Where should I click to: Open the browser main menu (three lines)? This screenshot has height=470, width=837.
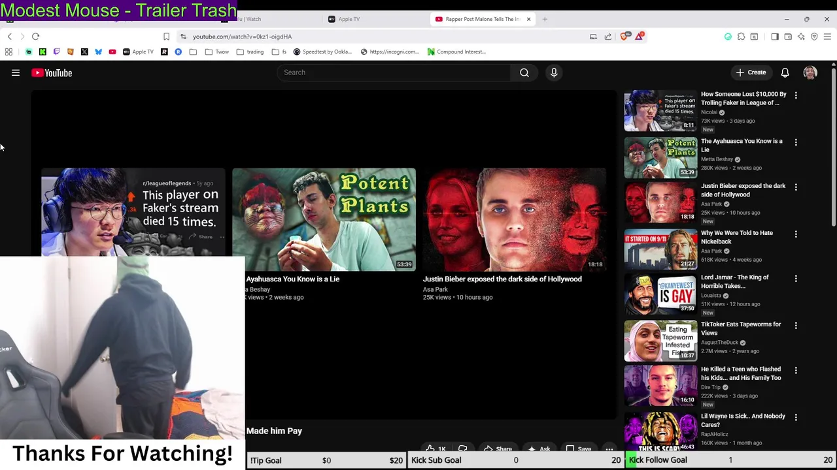click(827, 37)
